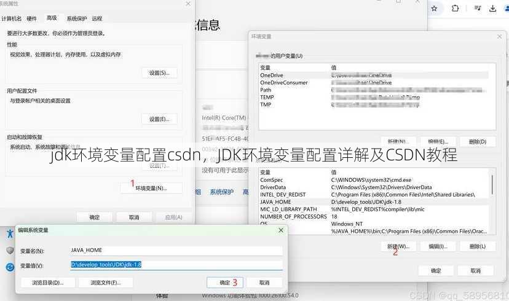Select the 高级 tab
Screen dimensions: 509x301
[x=52, y=18]
